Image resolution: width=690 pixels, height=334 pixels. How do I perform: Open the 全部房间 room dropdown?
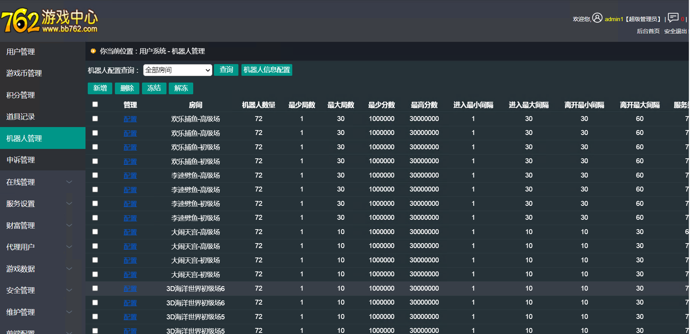pos(177,70)
